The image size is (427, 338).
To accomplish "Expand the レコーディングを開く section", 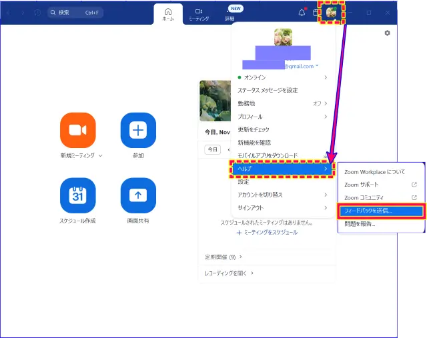I will (229, 273).
